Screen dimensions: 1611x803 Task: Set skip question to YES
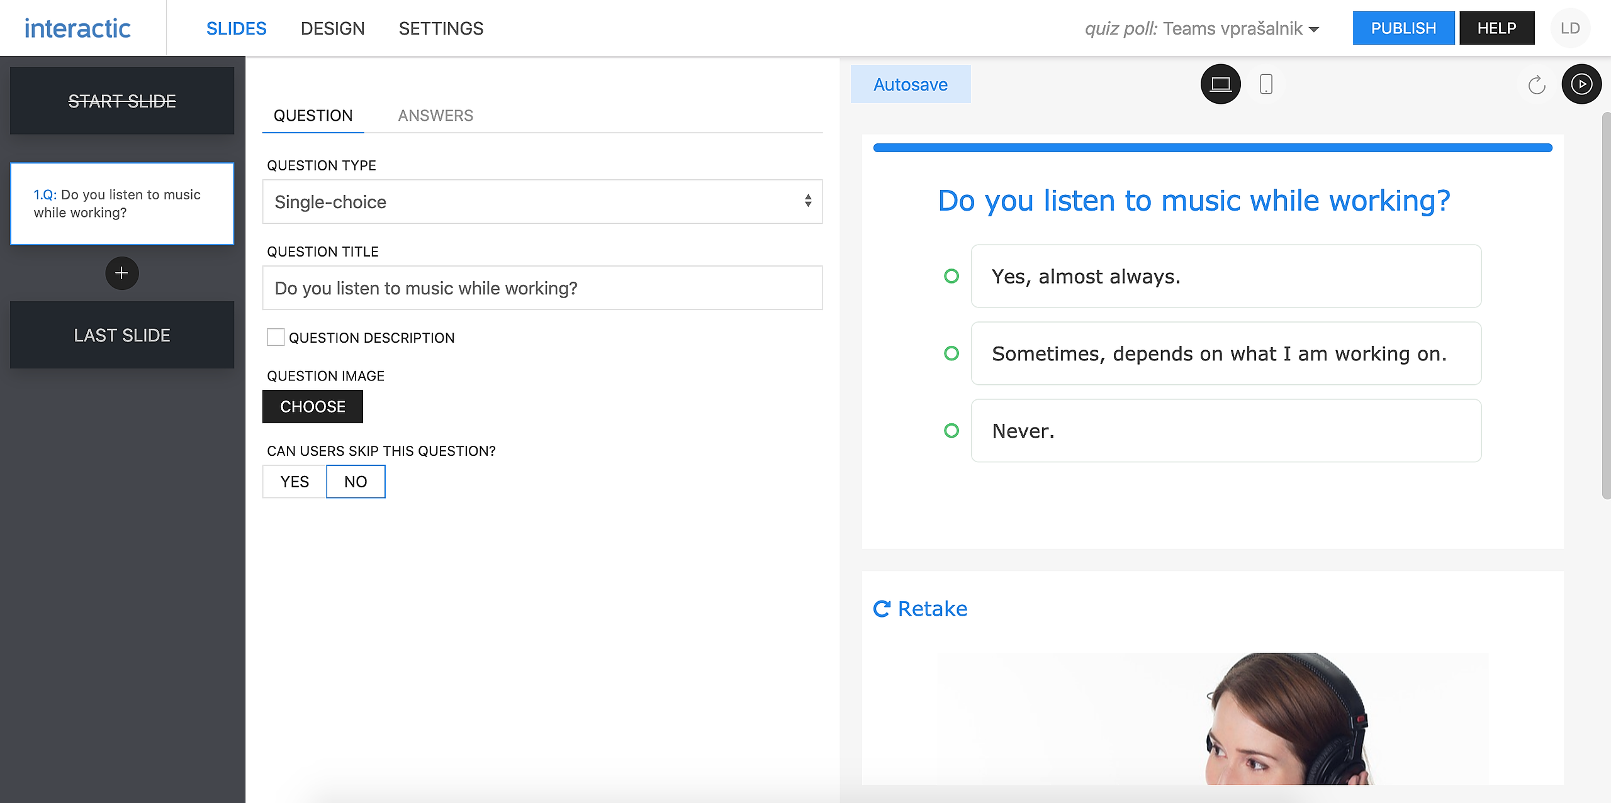click(x=295, y=482)
